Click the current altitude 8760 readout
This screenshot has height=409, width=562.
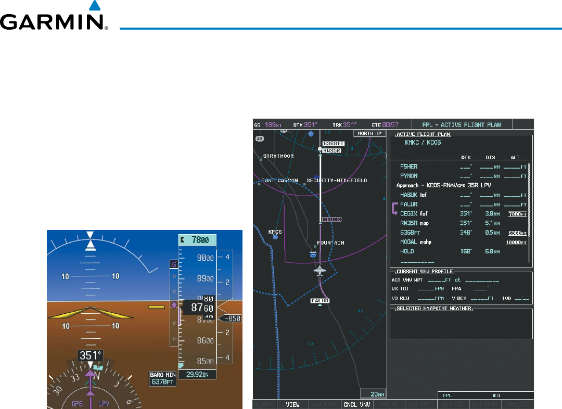click(x=199, y=307)
